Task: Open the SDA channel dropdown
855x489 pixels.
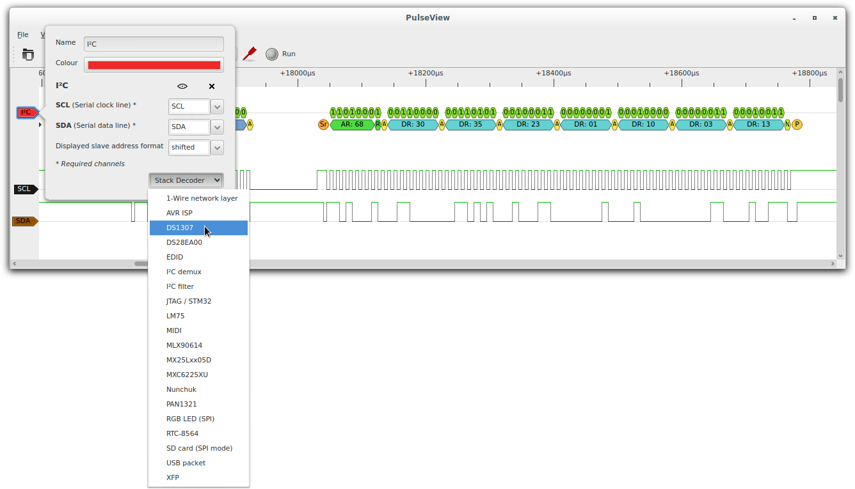Action: click(x=217, y=127)
